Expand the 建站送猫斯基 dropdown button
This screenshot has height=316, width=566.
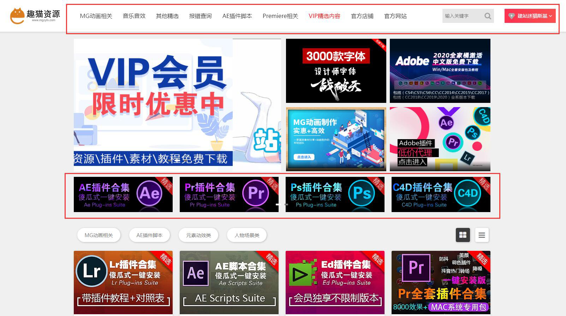tap(530, 16)
